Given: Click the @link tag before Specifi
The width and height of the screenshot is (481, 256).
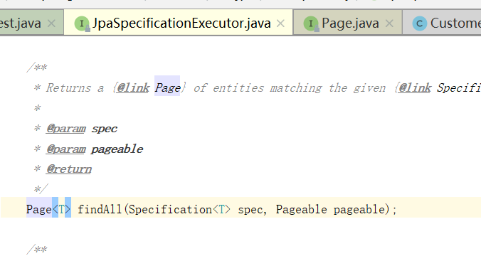Looking at the screenshot, I should [415, 88].
